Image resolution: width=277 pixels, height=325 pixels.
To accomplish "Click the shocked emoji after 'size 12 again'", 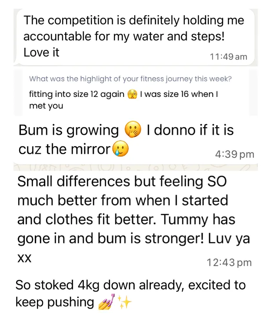I will [133, 94].
